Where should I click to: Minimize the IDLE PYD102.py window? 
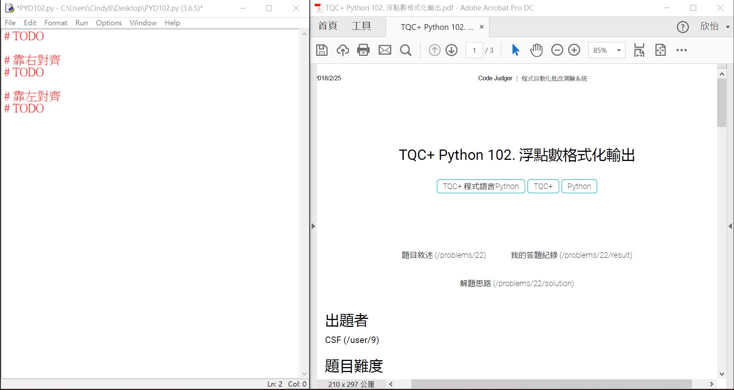click(242, 8)
